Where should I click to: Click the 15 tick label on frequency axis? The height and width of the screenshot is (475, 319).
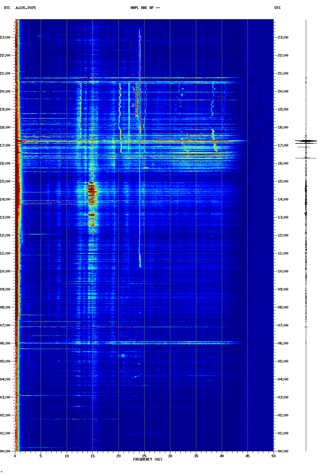click(x=92, y=456)
